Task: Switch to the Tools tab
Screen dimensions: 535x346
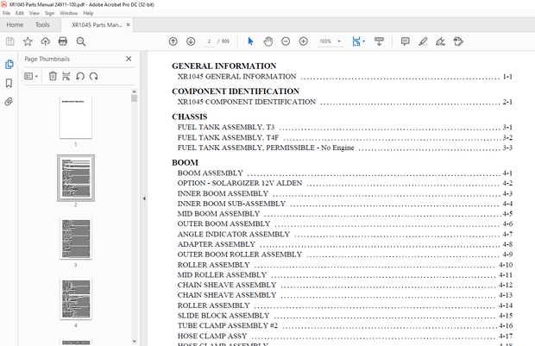Action: (x=42, y=25)
